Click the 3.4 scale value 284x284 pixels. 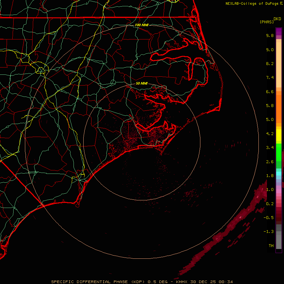tap(270, 148)
